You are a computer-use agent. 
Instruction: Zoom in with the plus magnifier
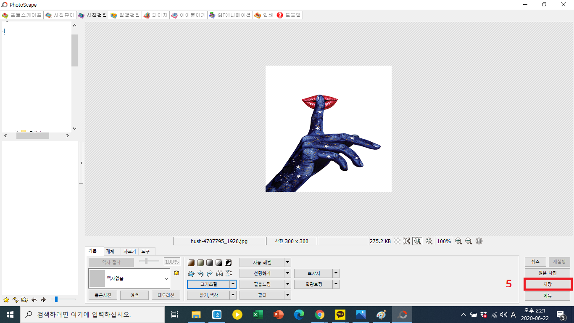(x=458, y=241)
